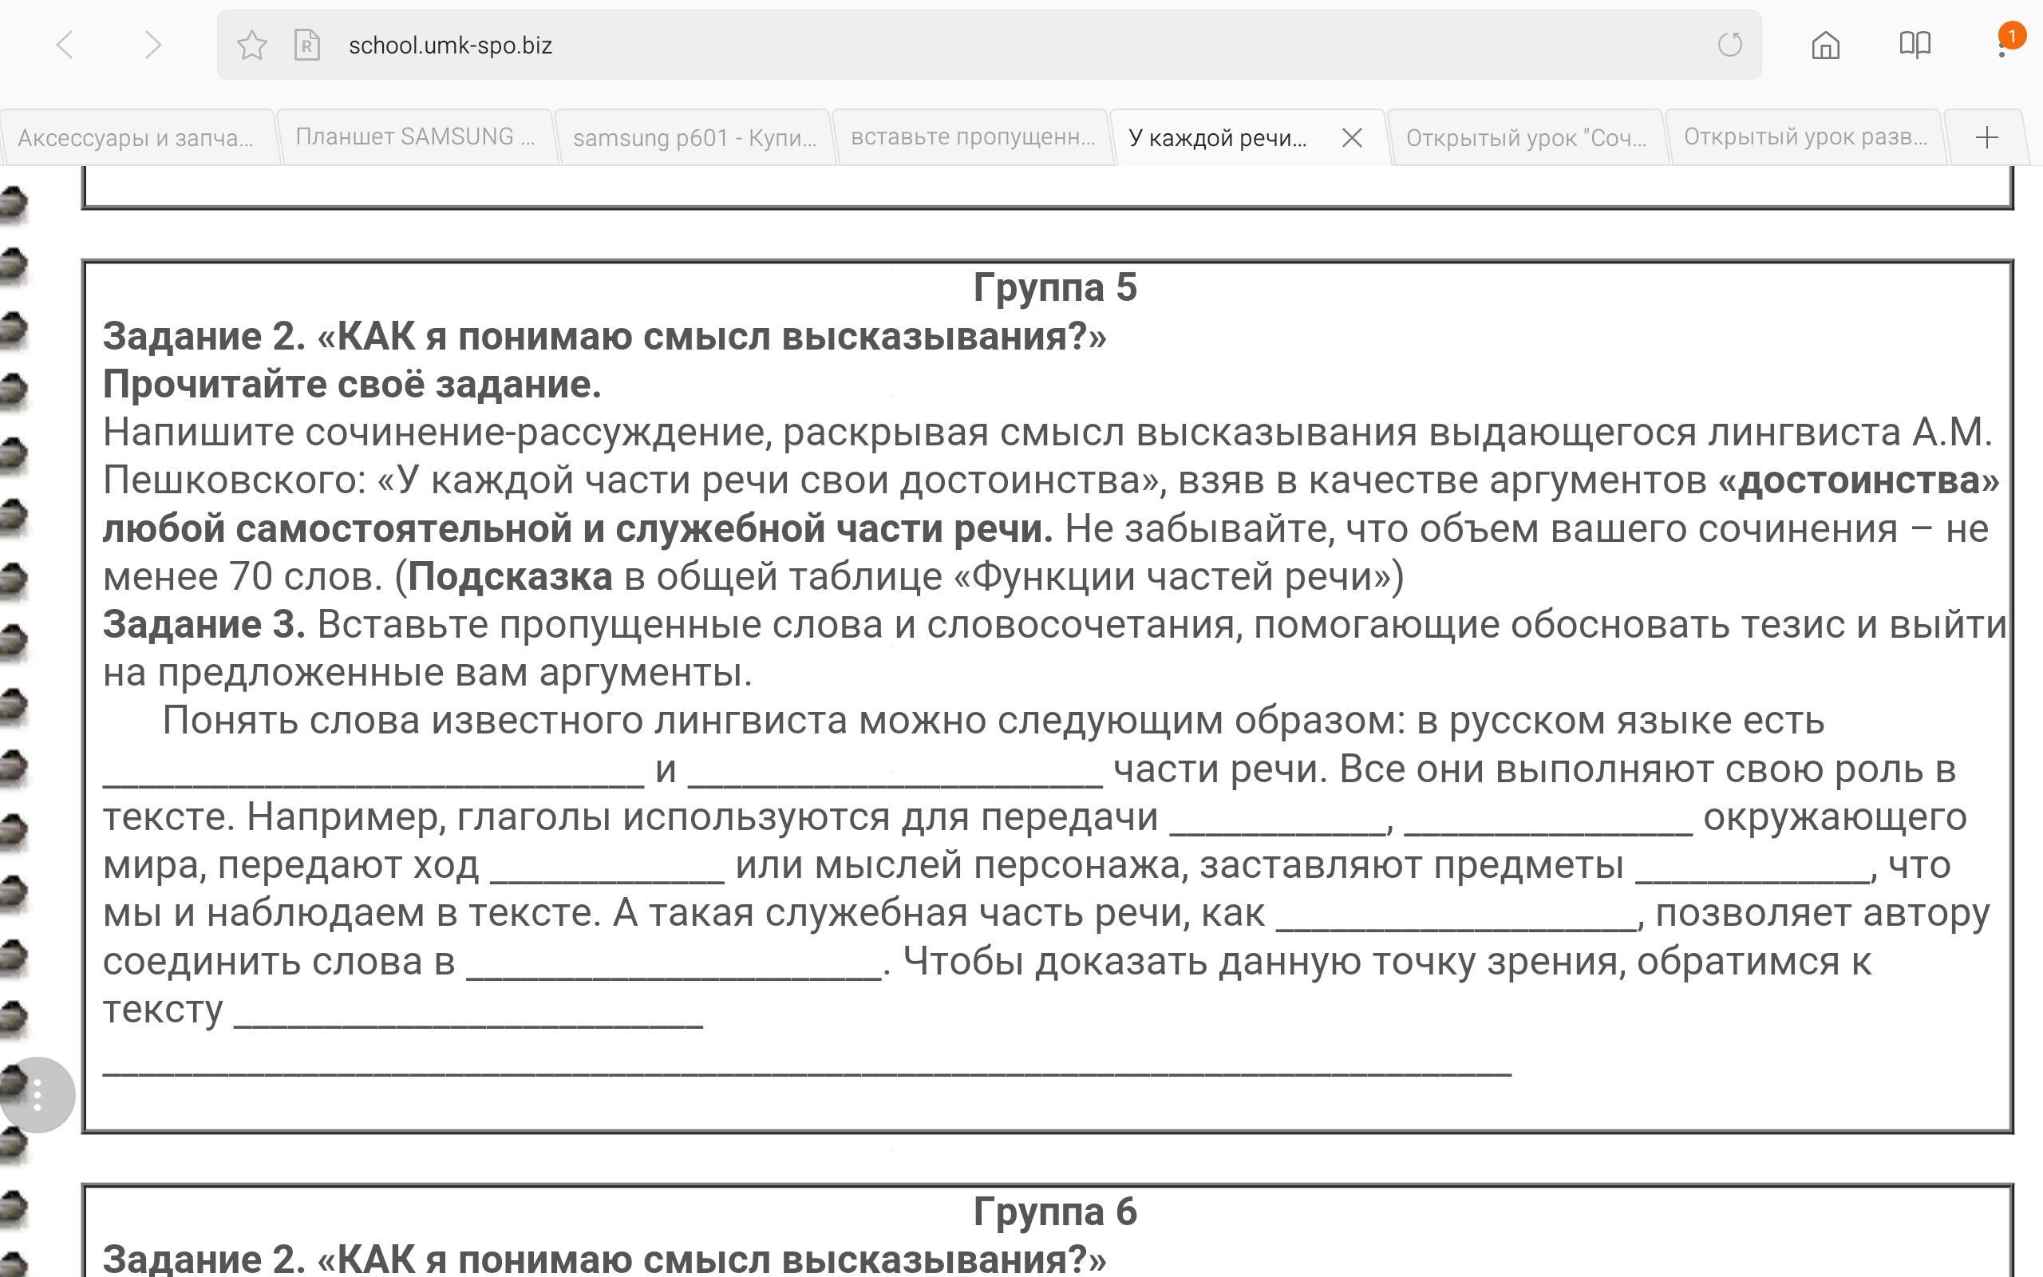Viewport: 2043px width, 1277px height.
Task: Open the bookmarks book icon
Action: point(1915,45)
